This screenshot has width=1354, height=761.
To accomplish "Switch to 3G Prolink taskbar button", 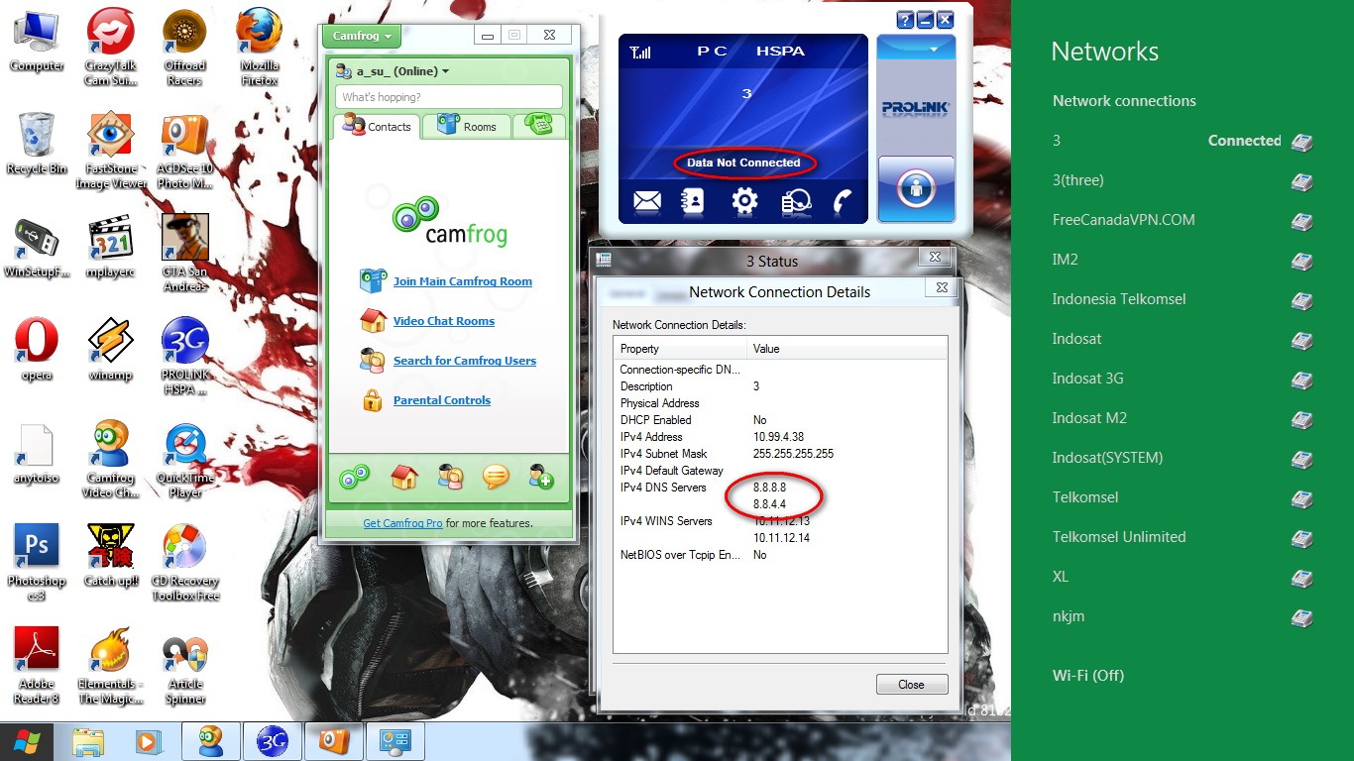I will (272, 741).
